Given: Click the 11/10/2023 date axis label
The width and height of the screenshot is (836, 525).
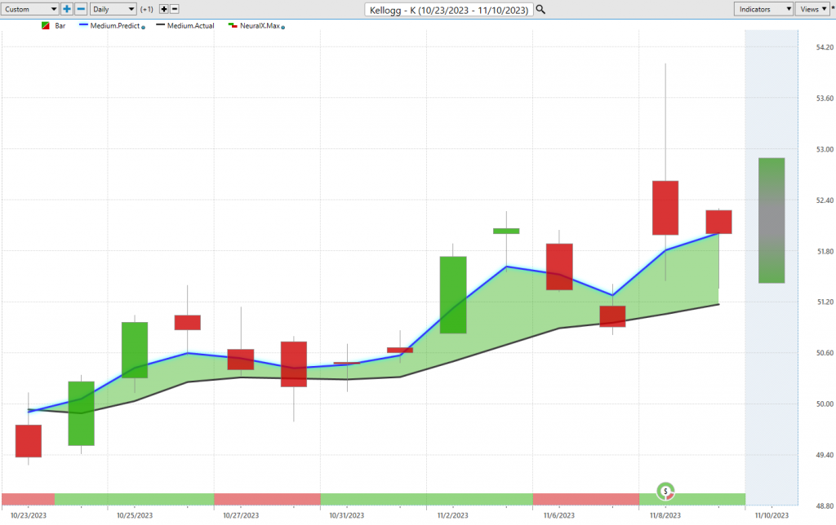Looking at the screenshot, I should (x=772, y=515).
